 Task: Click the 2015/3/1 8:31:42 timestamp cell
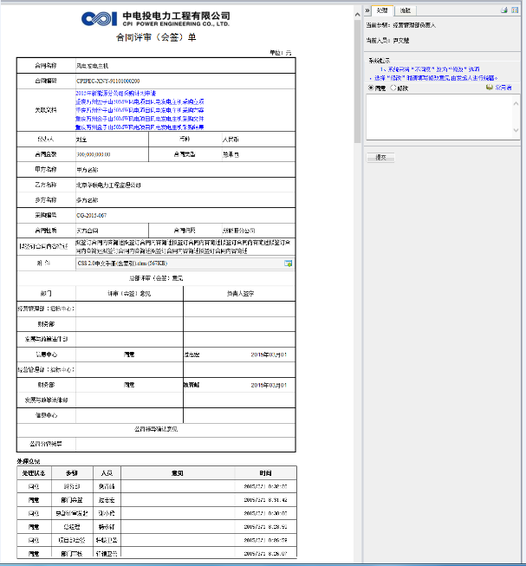tap(265, 500)
